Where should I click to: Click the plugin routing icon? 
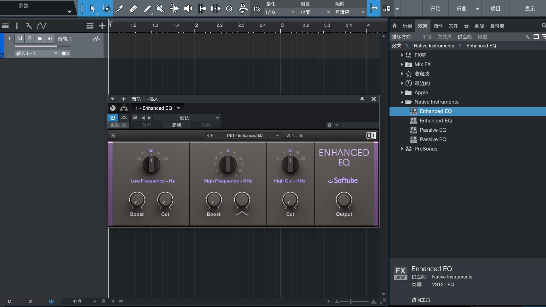coord(124,108)
